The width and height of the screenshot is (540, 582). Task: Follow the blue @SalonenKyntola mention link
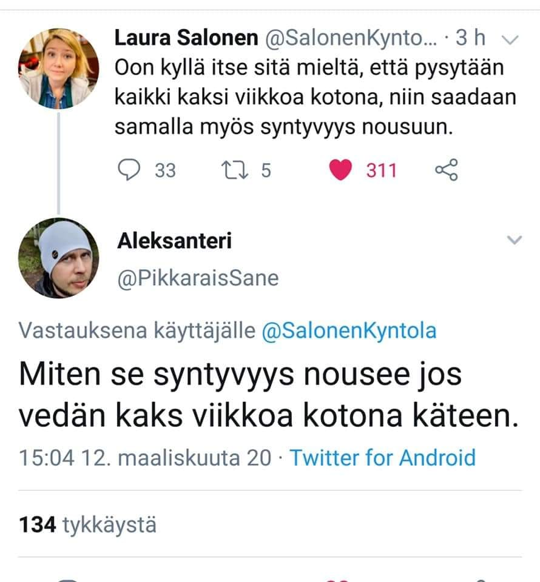click(x=349, y=330)
